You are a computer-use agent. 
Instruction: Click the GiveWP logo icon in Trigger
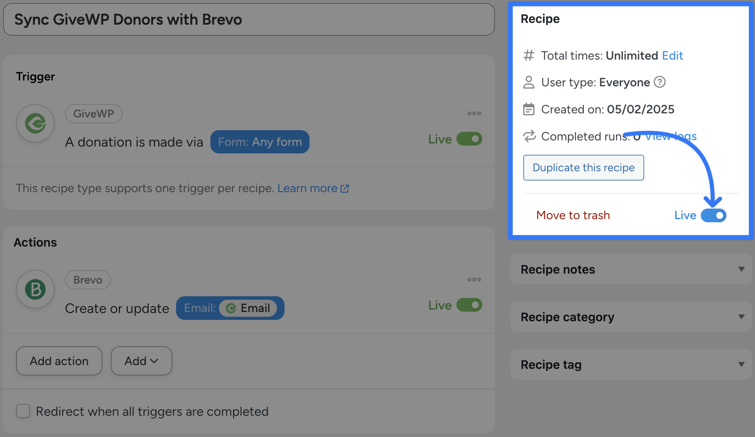pyautogui.click(x=35, y=123)
